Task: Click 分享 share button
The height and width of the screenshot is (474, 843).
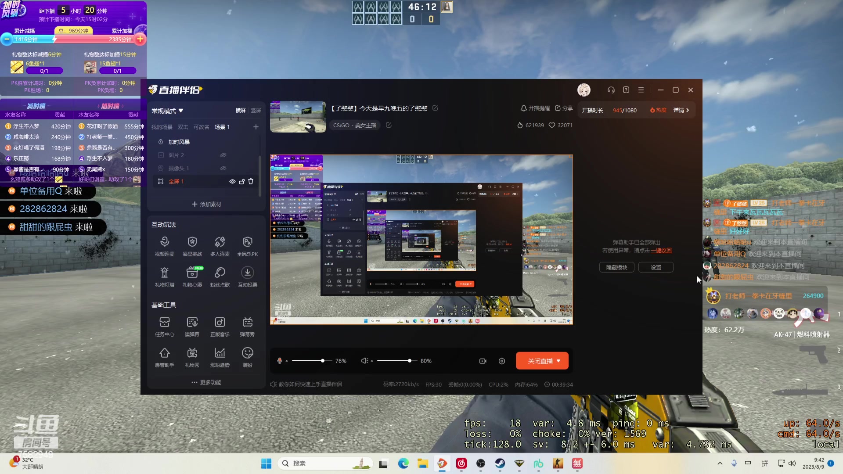Action: coord(564,108)
